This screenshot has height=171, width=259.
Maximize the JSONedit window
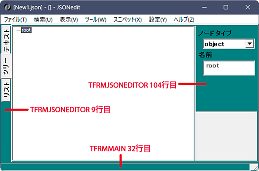[x=226, y=7]
